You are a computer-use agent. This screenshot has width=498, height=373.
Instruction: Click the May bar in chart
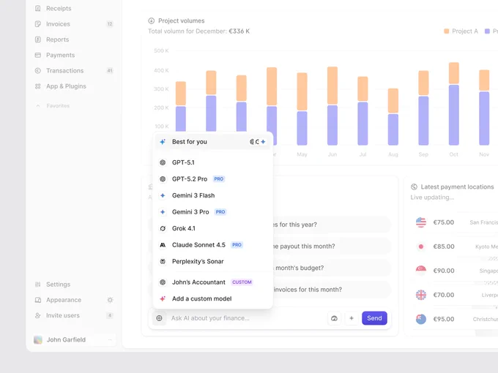[x=302, y=109]
